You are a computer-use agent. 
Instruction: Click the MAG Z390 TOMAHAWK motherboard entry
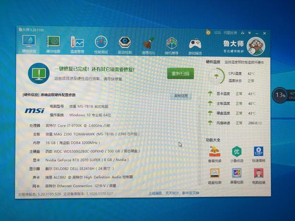(93, 134)
